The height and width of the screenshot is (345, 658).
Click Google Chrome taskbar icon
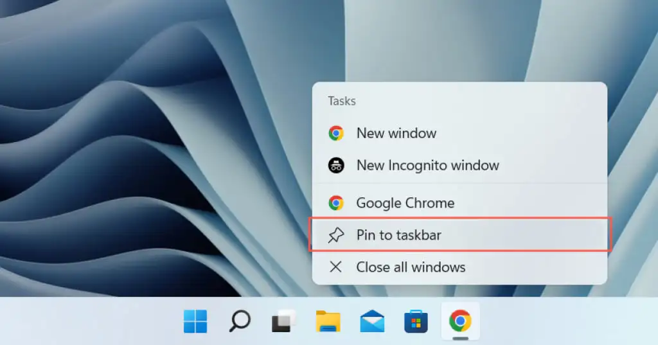pos(460,321)
